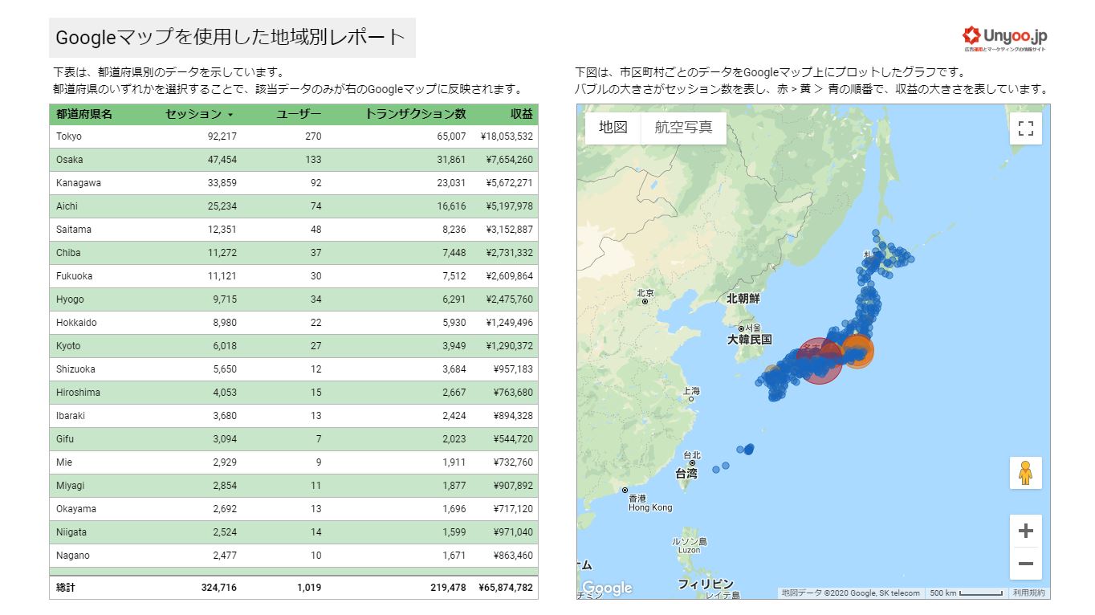
Task: Sort table by 収益 column header
Action: tap(522, 114)
